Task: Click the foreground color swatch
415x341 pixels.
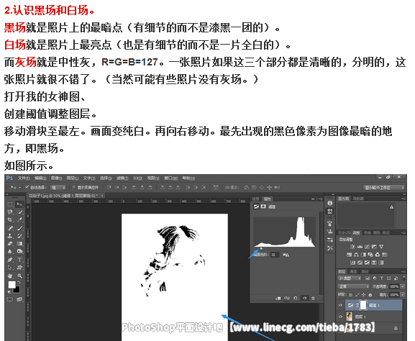Action: (x=12, y=285)
